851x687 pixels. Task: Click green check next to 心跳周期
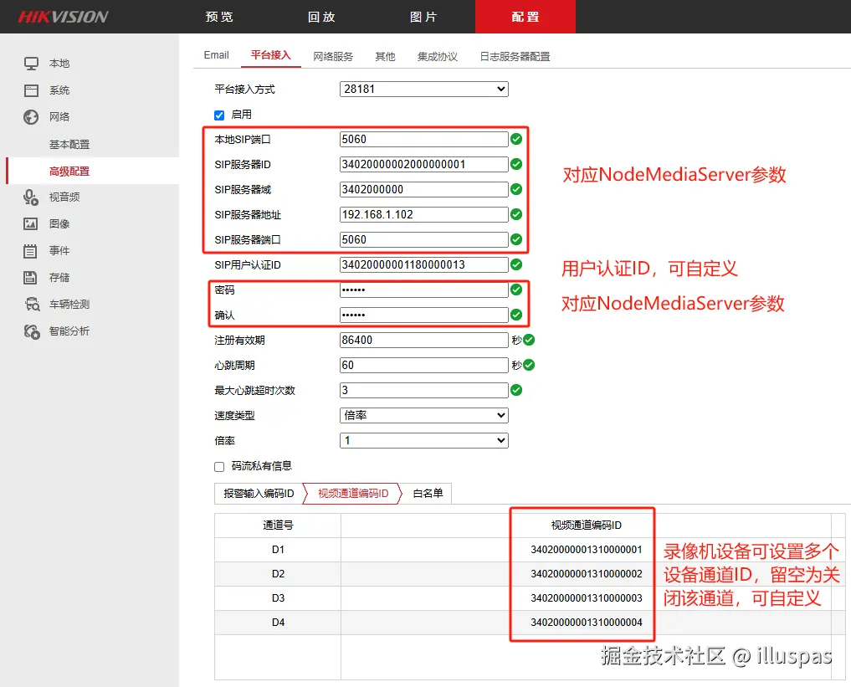click(x=529, y=365)
